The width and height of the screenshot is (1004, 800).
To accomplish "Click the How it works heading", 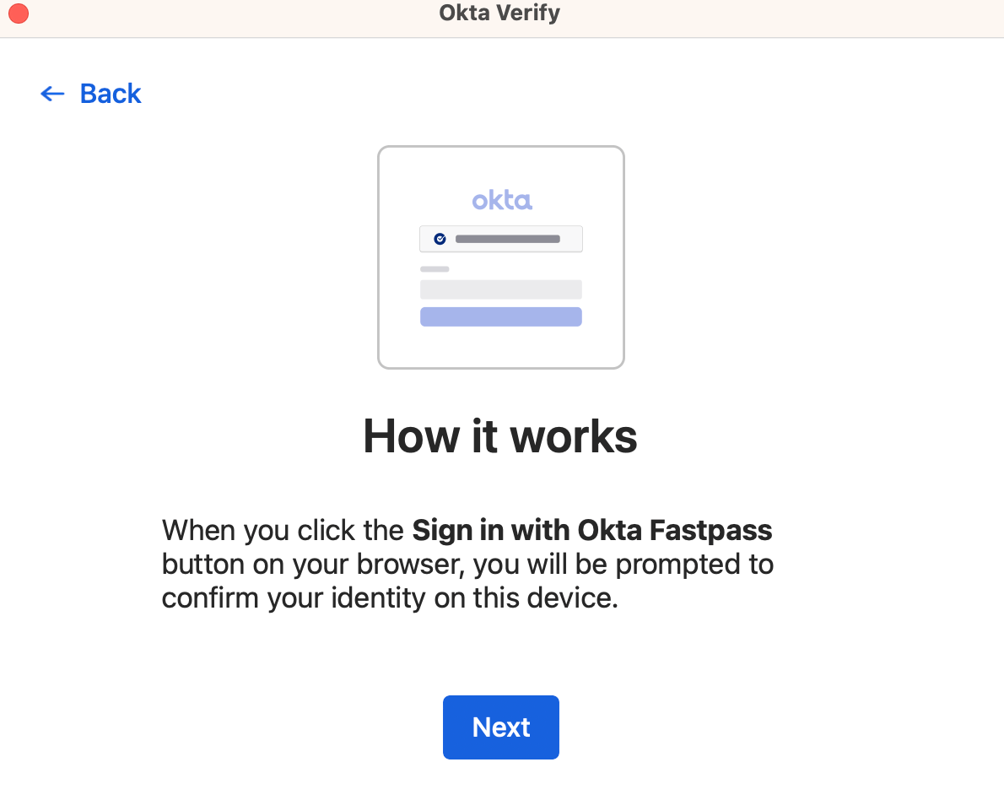I will point(500,436).
